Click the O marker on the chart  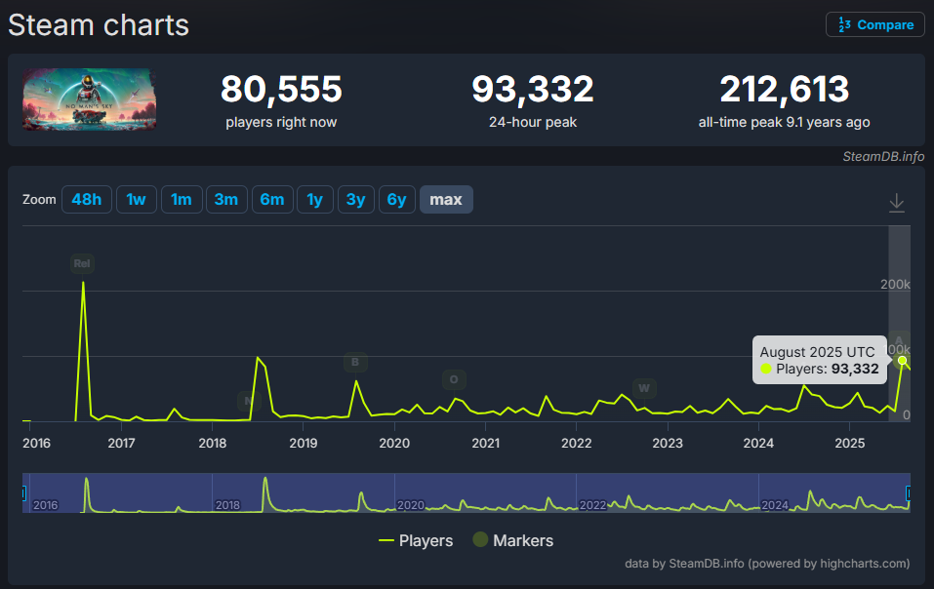point(454,379)
